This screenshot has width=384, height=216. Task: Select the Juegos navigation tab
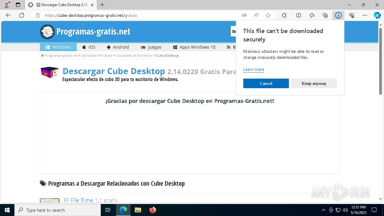[x=151, y=47]
